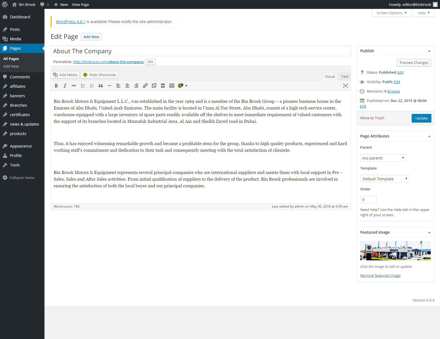Apply italic formatting to text
This screenshot has width=440, height=339.
[65, 86]
